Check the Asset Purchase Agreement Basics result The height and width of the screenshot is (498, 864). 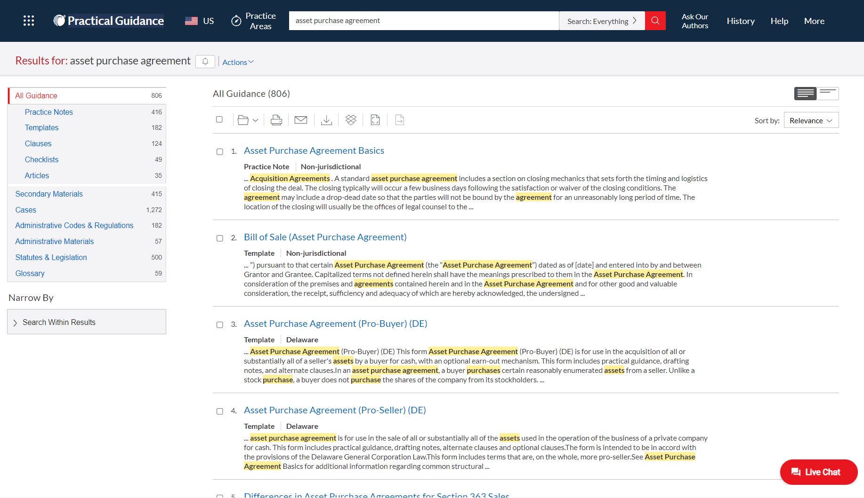pos(220,151)
